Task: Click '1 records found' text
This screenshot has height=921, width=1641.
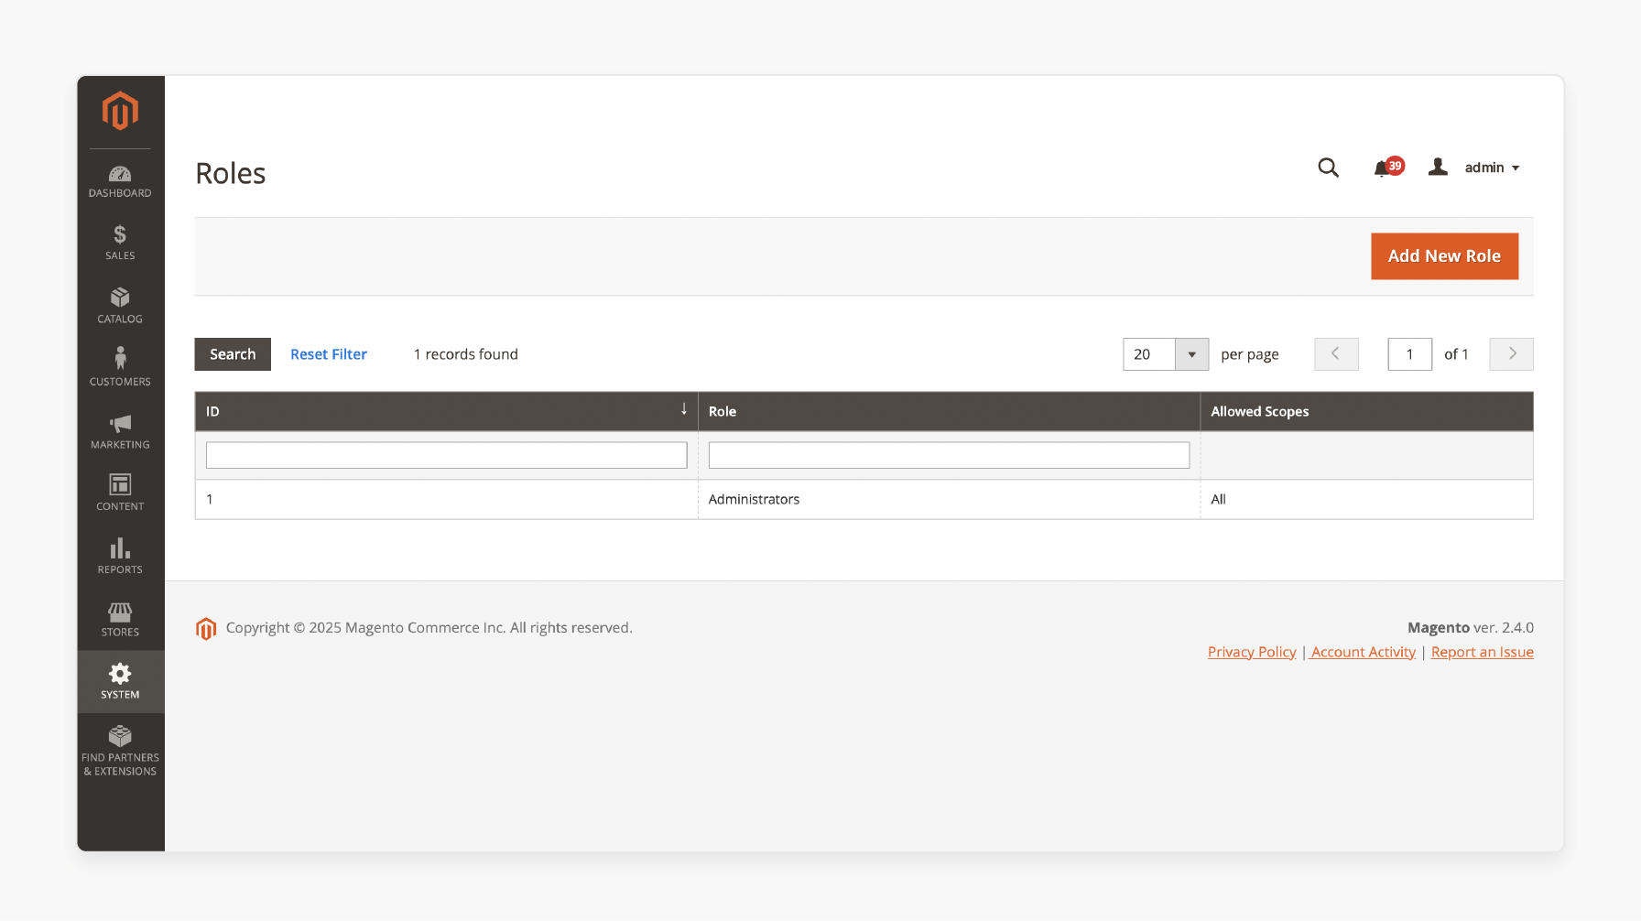Action: [x=465, y=354]
